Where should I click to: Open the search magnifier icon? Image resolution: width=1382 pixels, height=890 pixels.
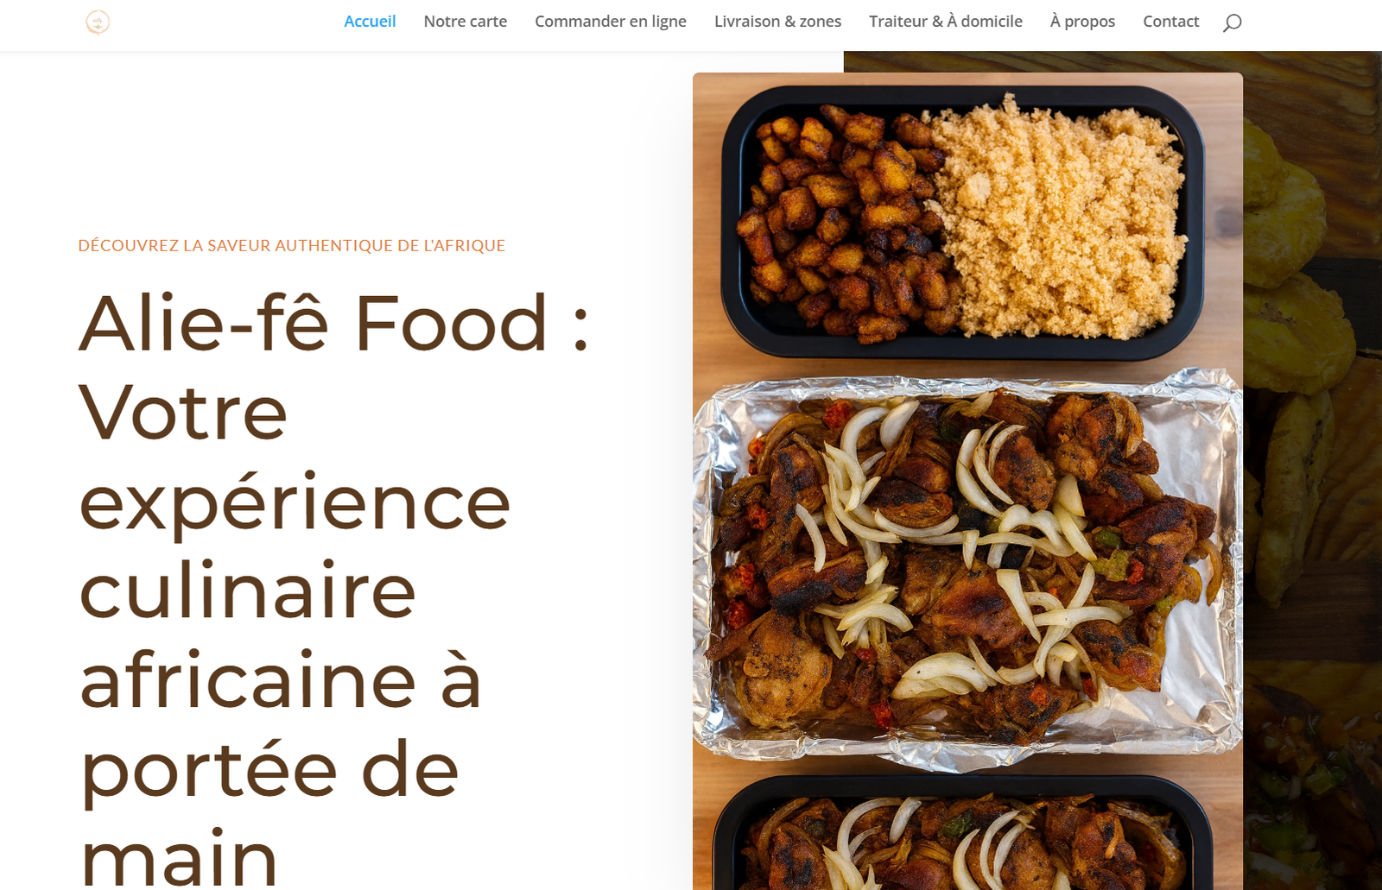pos(1233,22)
